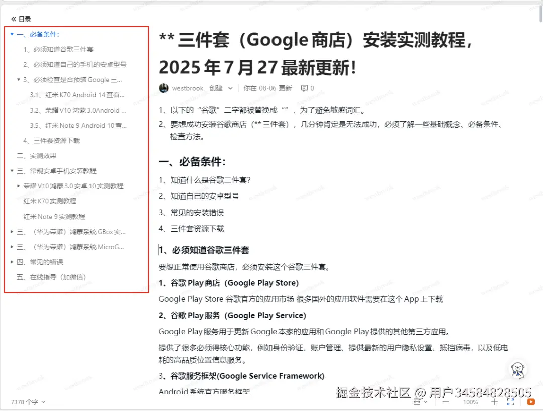
Task: Jump to 一、必备条件 in the outline
Action: [x=38, y=34]
